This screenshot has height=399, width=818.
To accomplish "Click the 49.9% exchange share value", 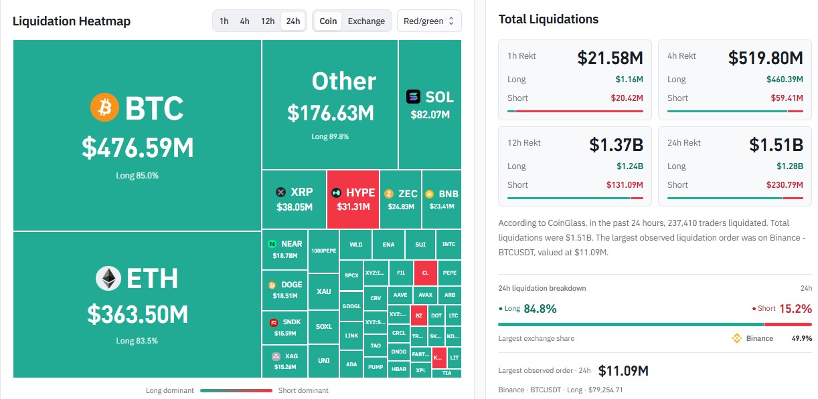I will [802, 338].
